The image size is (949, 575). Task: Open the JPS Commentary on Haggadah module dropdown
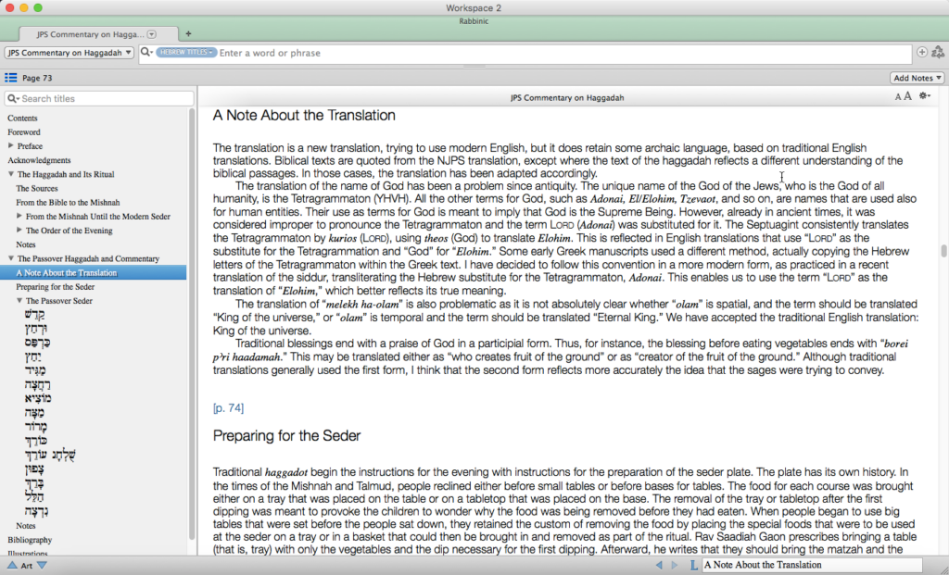[69, 53]
